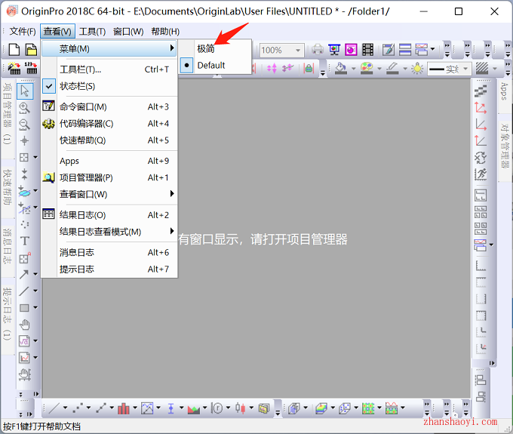Expand 查看窗口(W) submenu
This screenshot has height=434, width=513.
tap(109, 194)
